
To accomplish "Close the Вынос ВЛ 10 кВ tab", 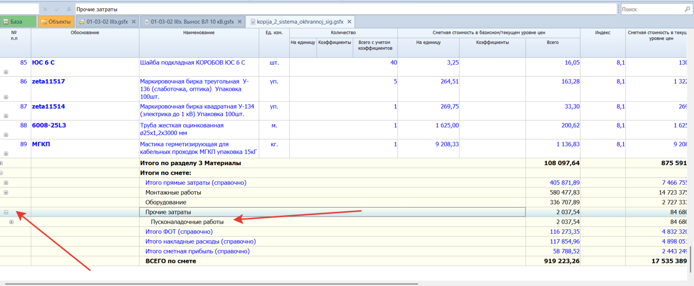I will [239, 22].
